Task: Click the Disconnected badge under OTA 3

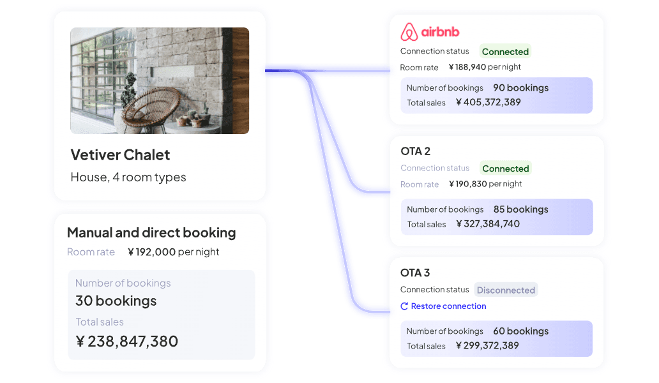Action: [506, 290]
